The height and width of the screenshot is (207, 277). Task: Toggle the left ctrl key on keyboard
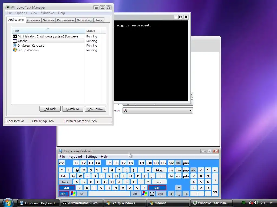pyautogui.click(x=63, y=194)
